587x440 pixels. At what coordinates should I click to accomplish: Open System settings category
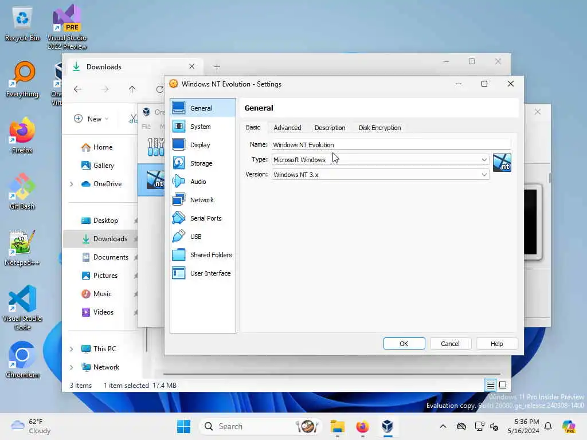202,127
